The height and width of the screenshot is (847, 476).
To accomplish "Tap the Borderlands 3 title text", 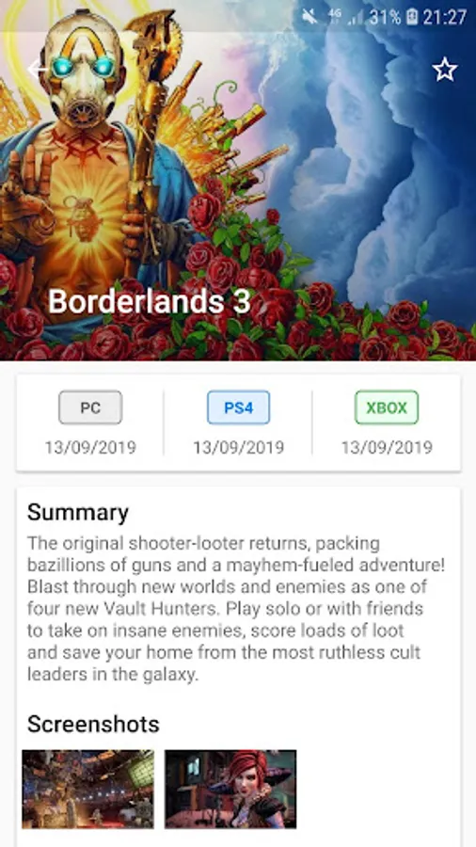I will 150,301.
